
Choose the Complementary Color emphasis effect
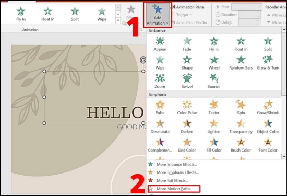click(x=160, y=145)
